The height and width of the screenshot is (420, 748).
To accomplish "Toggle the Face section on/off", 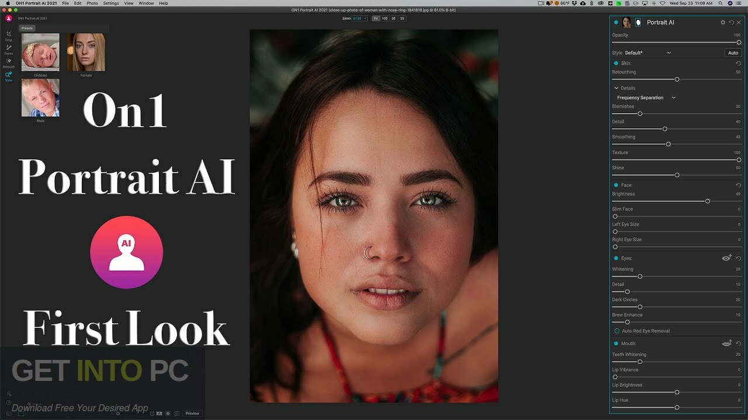I will pos(616,185).
